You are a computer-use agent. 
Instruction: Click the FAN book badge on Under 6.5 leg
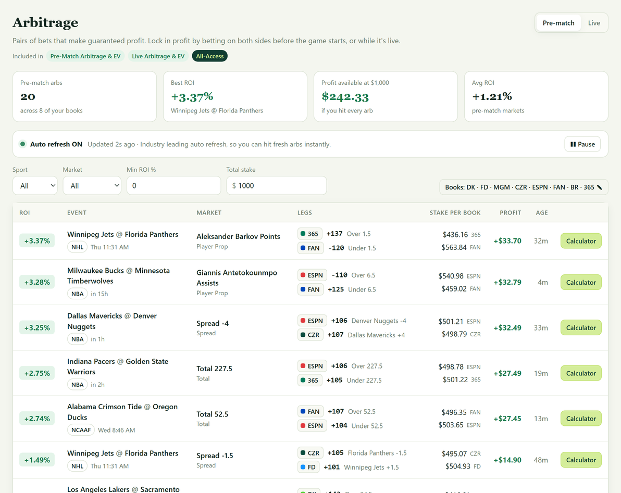(310, 289)
